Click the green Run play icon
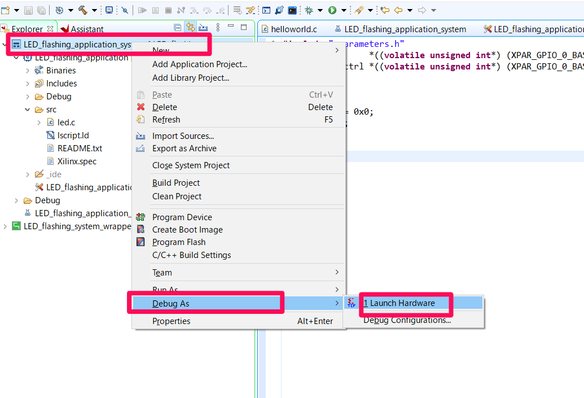Viewport: 584px width, 398px height. (332, 10)
